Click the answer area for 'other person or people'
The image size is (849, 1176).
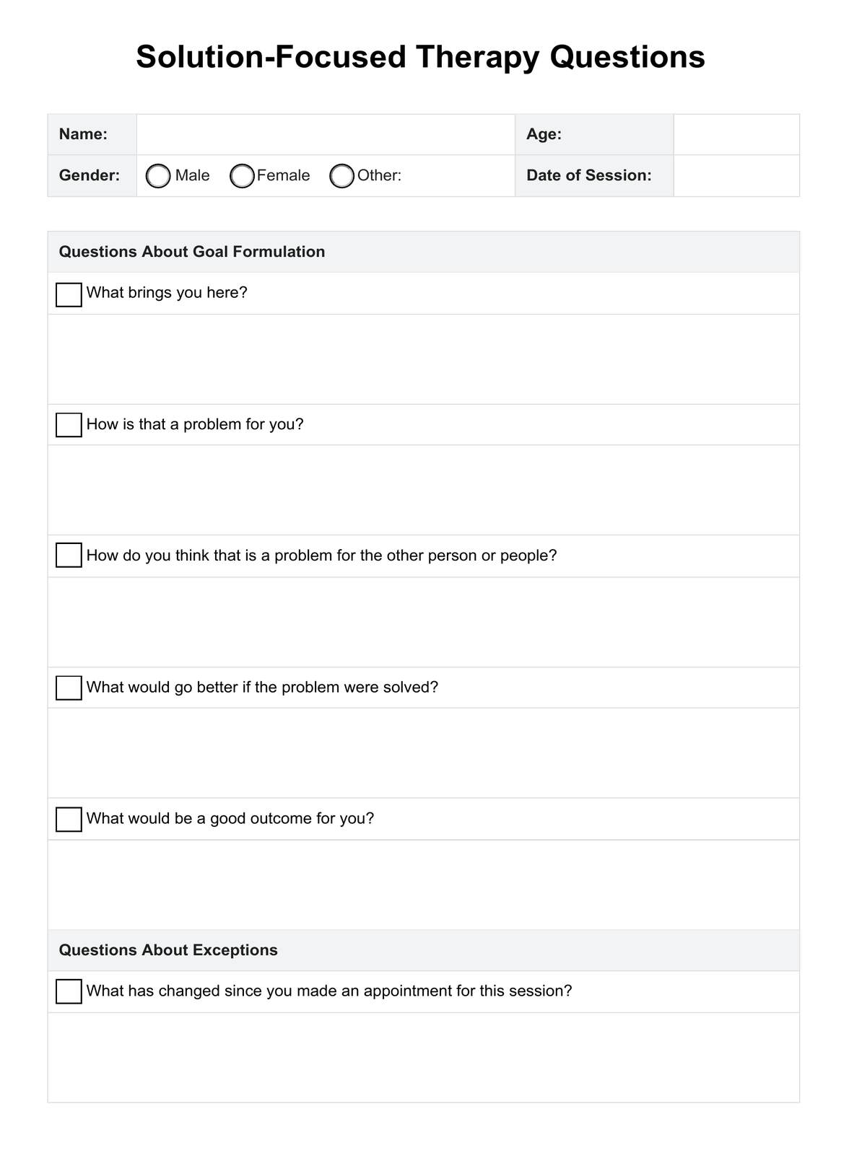[x=423, y=622]
